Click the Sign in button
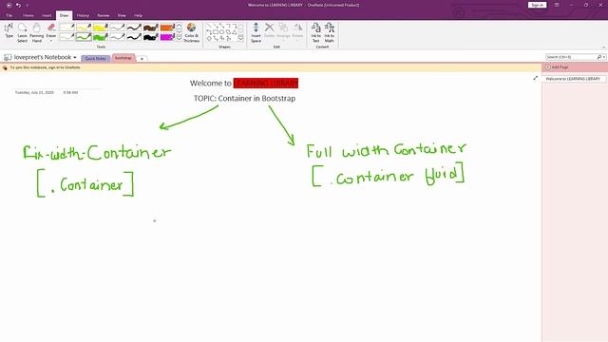The image size is (608, 342). coord(537,5)
